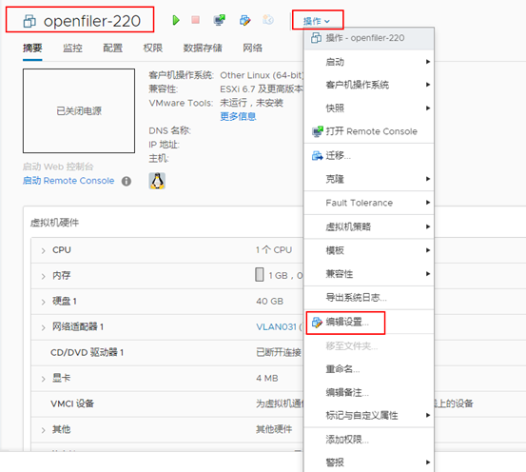Open edit settings toolbar icon

coord(244,20)
